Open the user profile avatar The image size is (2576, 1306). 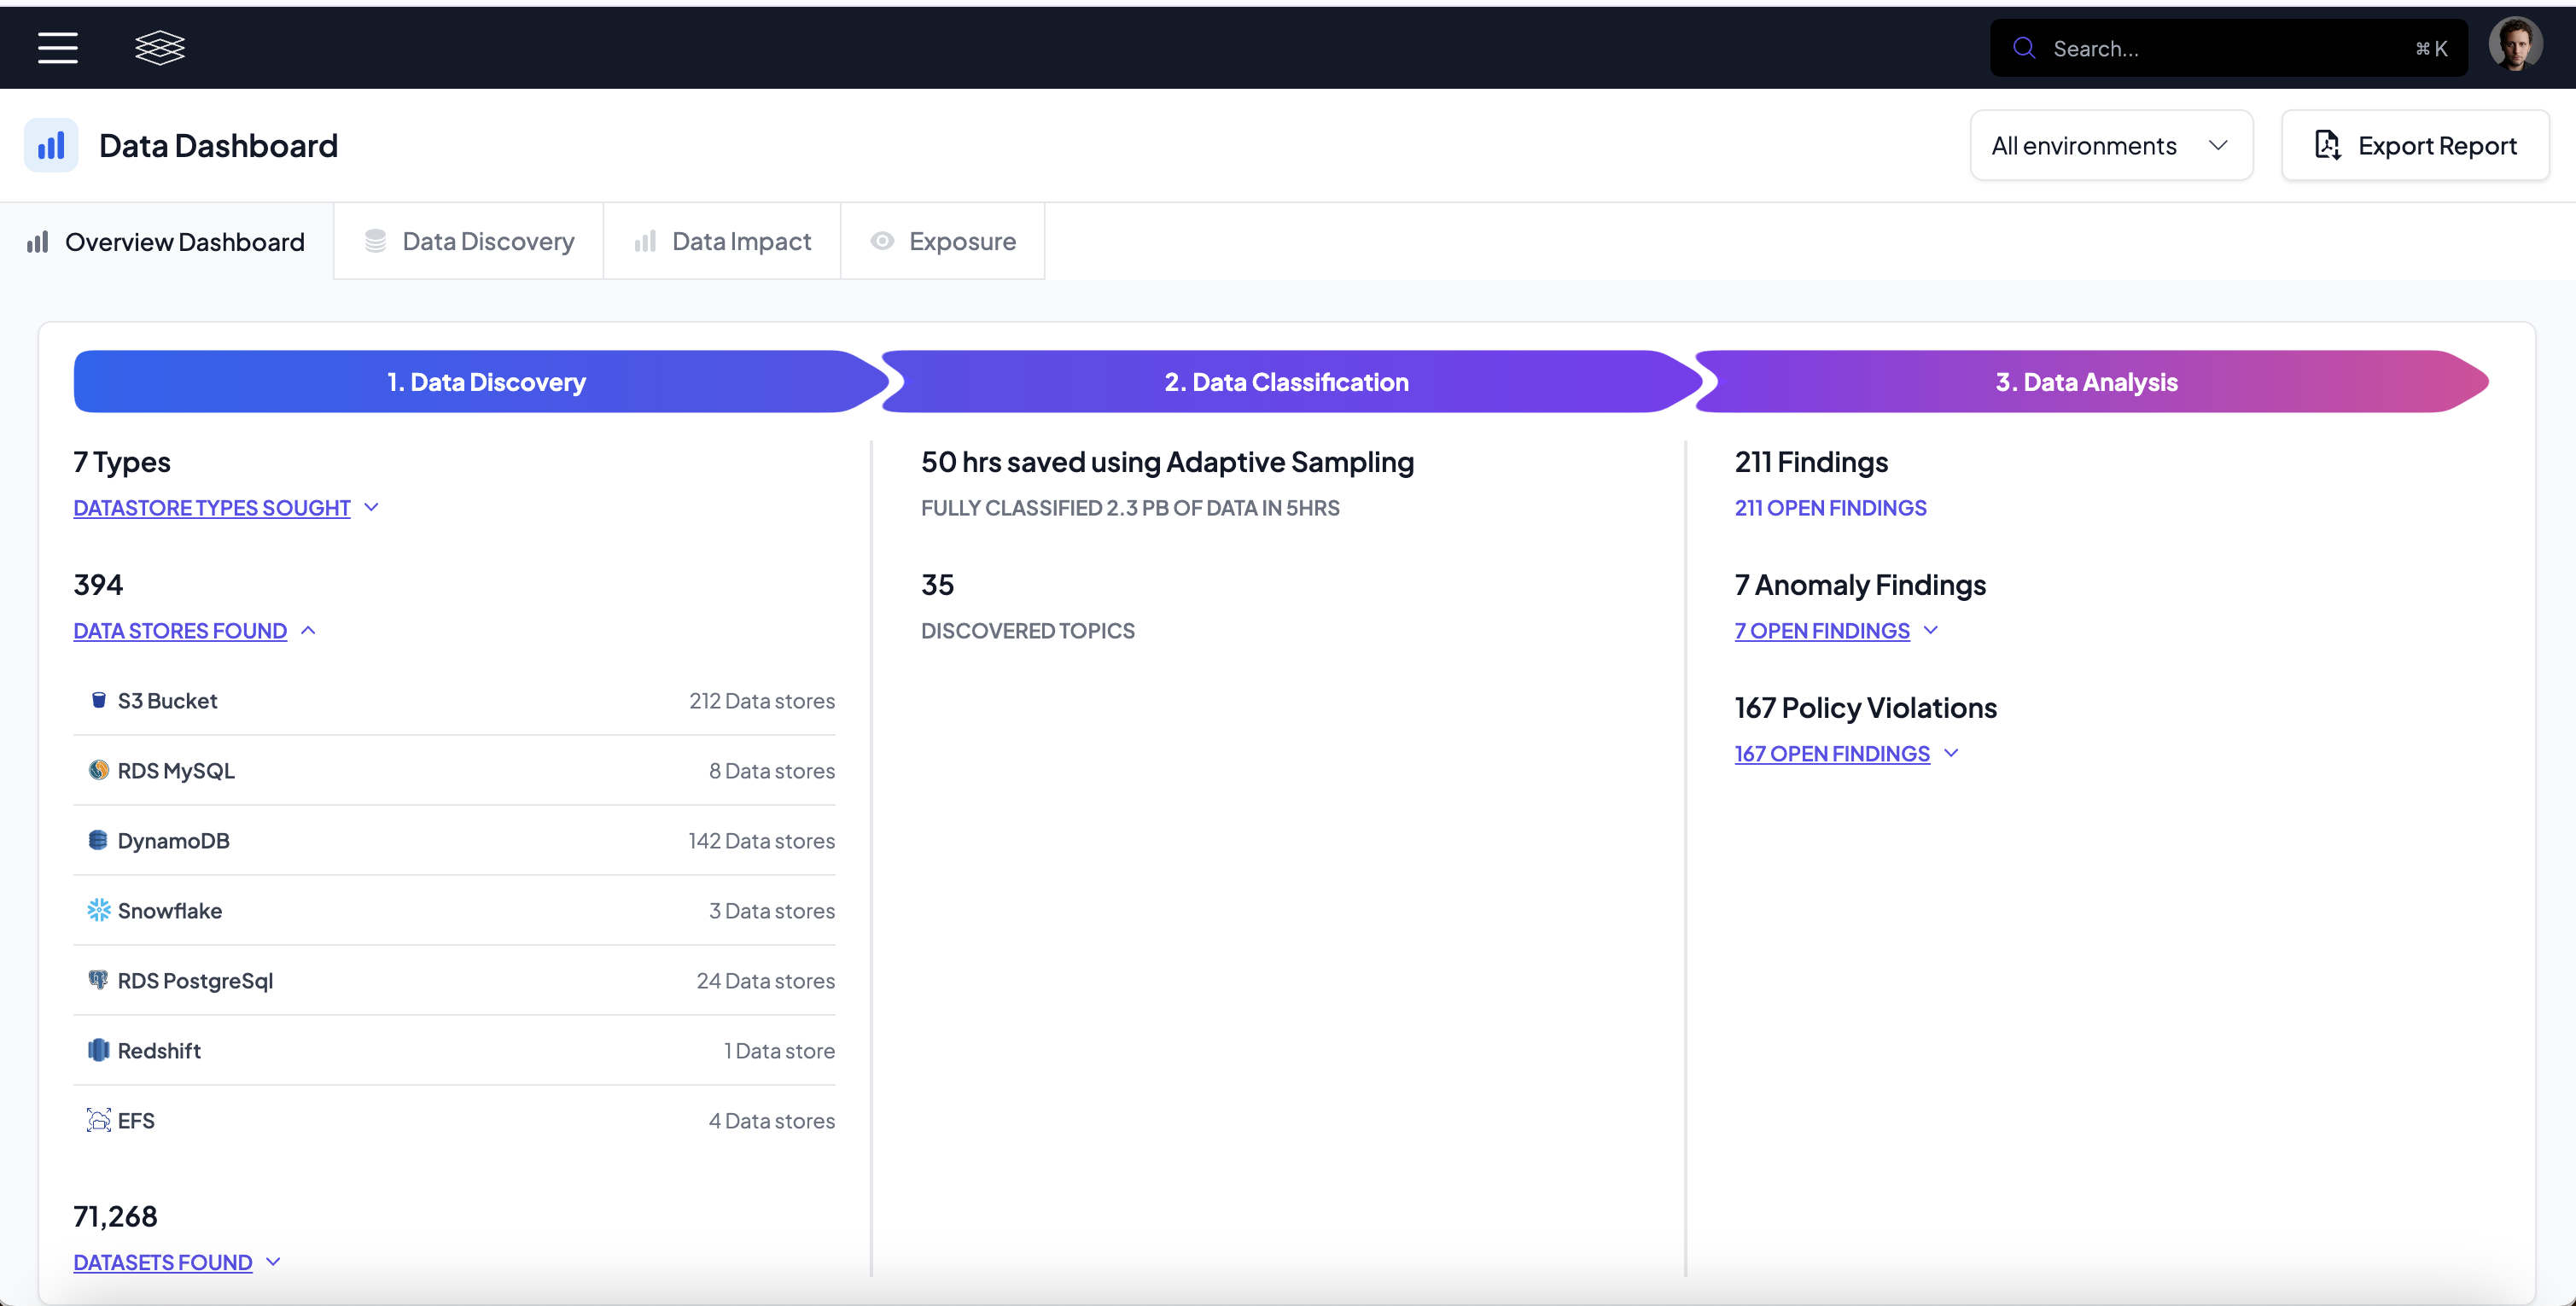click(2516, 45)
